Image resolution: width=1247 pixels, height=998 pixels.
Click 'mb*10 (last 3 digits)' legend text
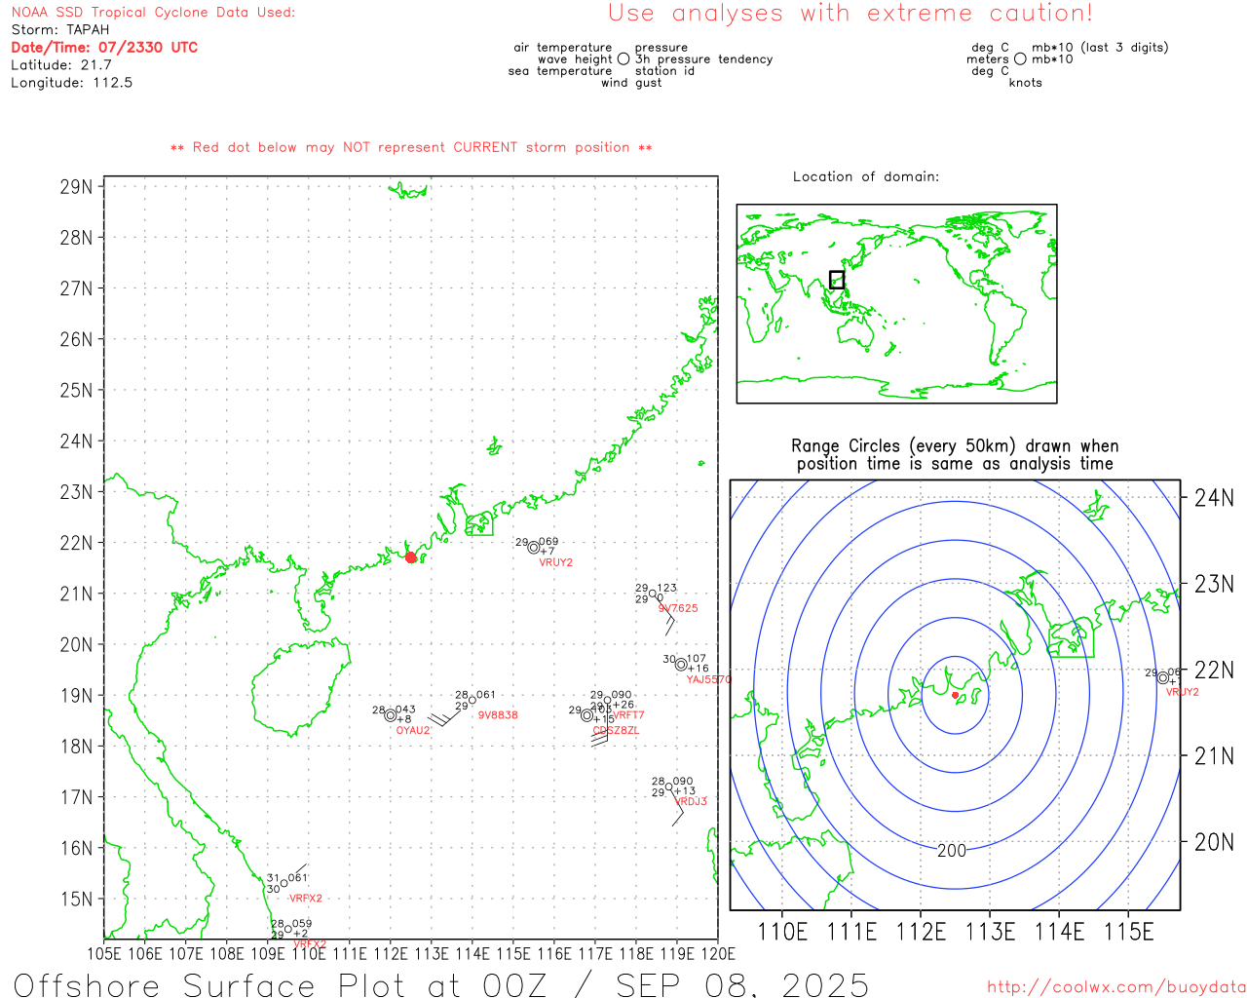(1100, 48)
